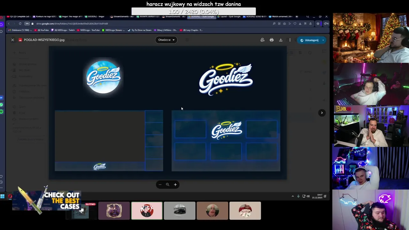Viewport: 409px width, 230px height.
Task: Click the search icon in browser title bar
Action: (x=308, y=17)
